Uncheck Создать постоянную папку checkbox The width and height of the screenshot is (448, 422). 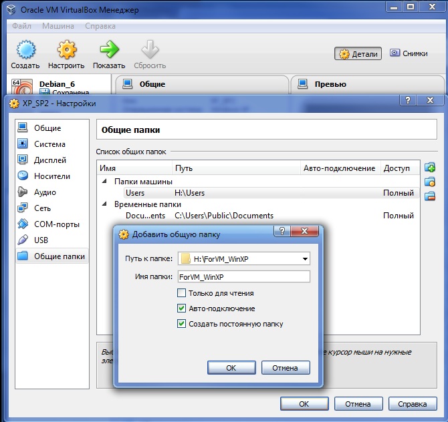181,324
